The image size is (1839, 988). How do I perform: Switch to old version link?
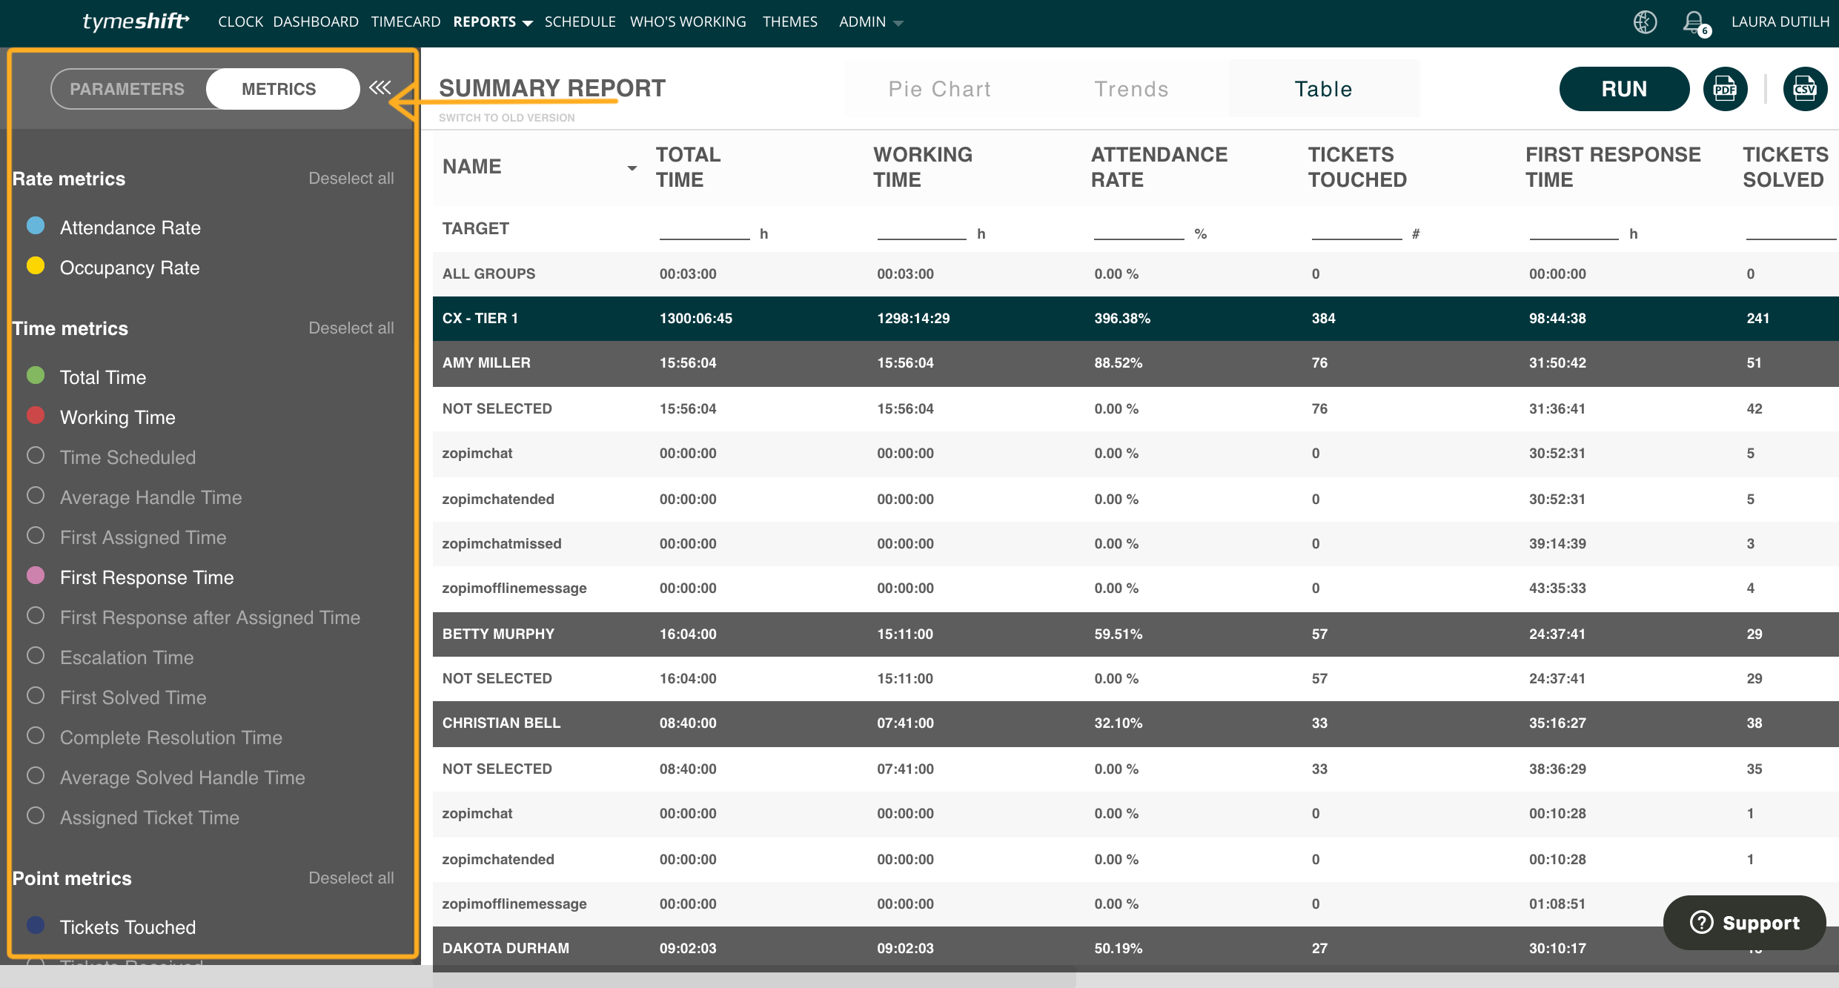(507, 118)
